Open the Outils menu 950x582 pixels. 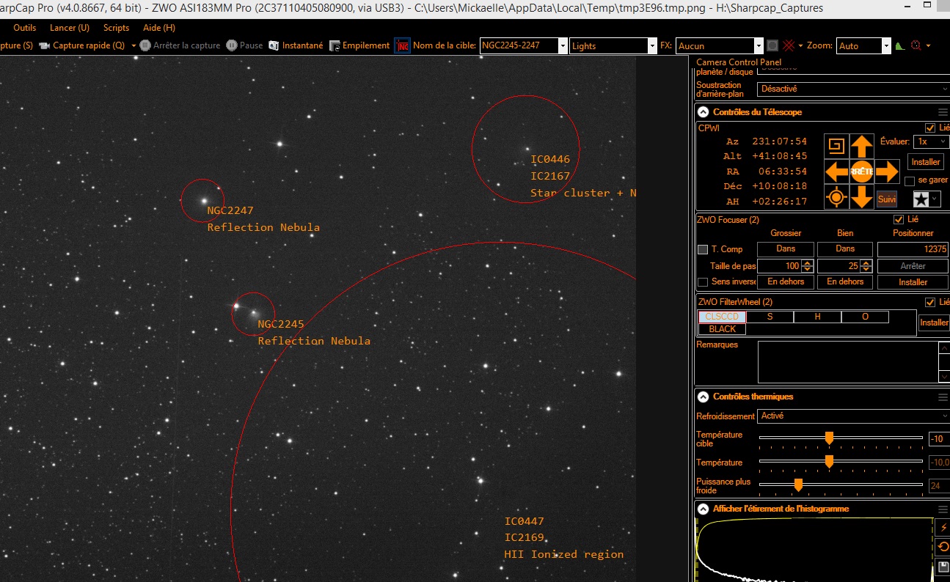click(x=25, y=28)
